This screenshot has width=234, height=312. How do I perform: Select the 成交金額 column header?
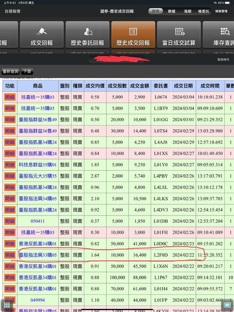140,86
